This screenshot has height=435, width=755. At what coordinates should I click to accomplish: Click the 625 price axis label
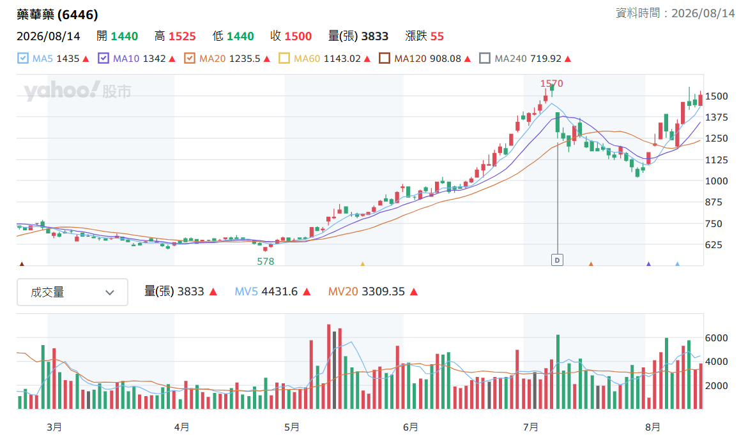[713, 245]
